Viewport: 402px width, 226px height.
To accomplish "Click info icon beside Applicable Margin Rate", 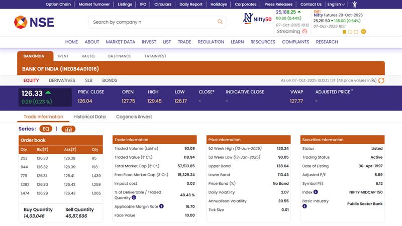I will point(161,206).
